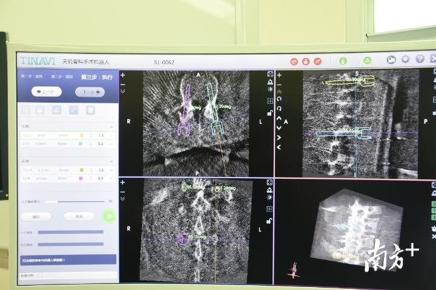436x290 pixels.
Task: Zoom out the sagittal view with minus icon
Action: tap(279, 83)
